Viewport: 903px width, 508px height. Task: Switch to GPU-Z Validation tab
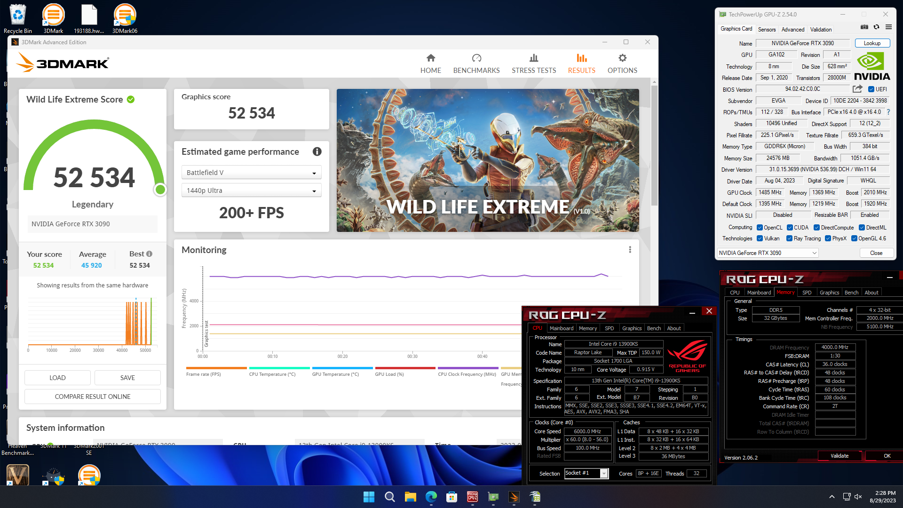pos(821,29)
